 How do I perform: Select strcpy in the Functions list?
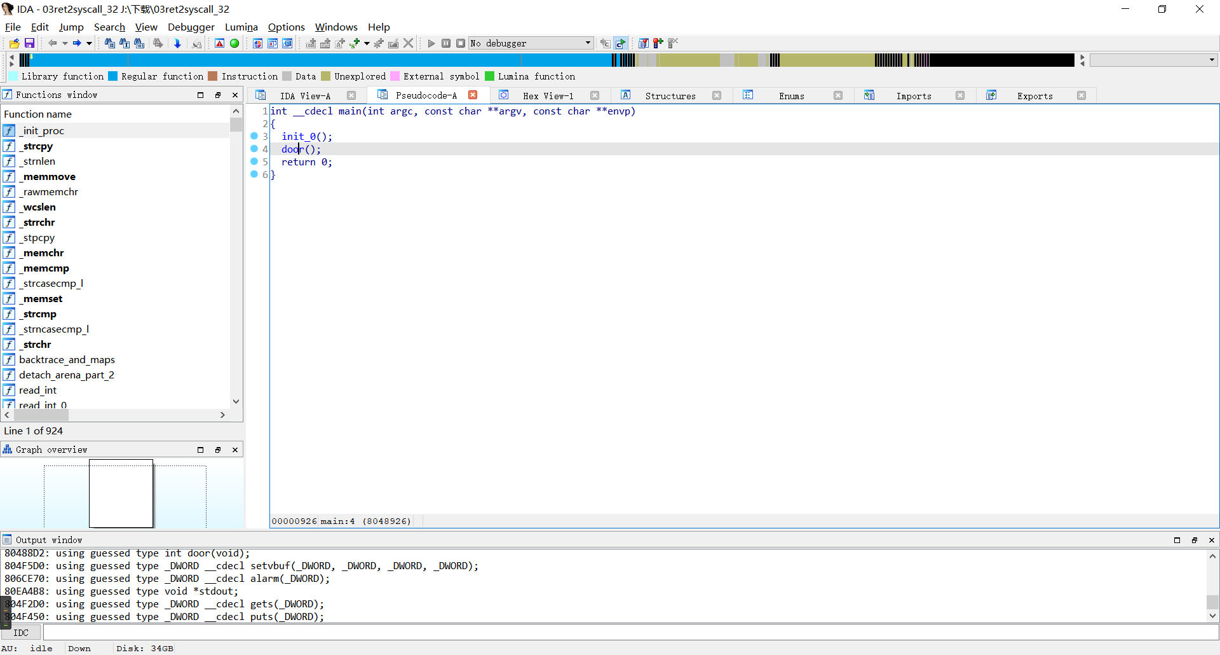click(38, 146)
